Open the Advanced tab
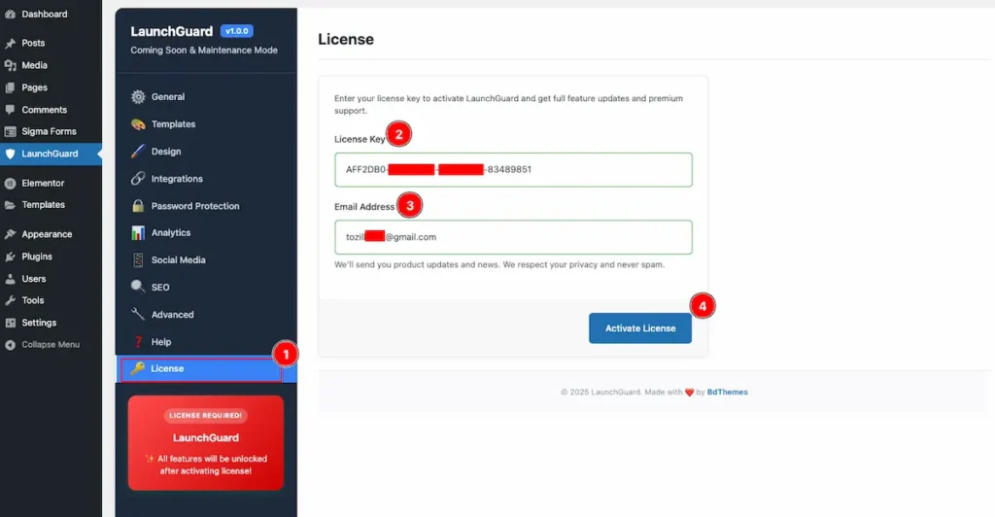Viewport: 995px width, 517px height. (206, 314)
